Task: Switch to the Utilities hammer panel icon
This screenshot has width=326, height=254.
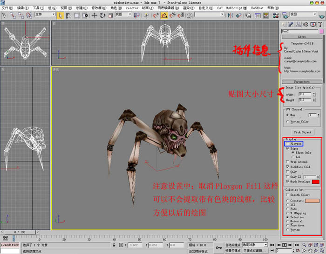Action: tap(320, 25)
